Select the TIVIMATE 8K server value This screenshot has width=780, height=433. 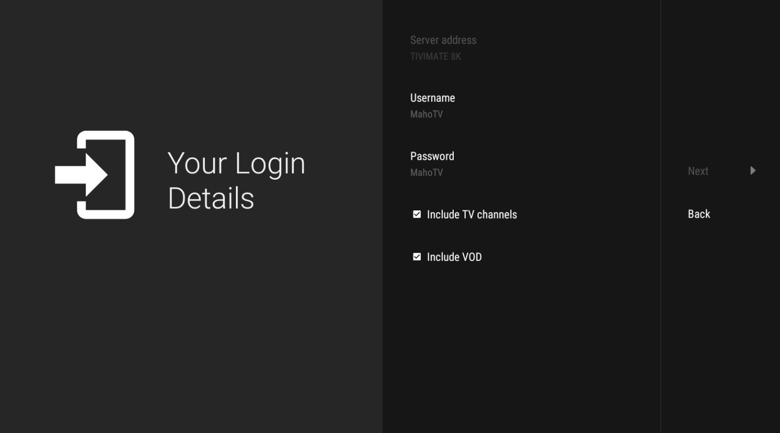pyautogui.click(x=435, y=56)
